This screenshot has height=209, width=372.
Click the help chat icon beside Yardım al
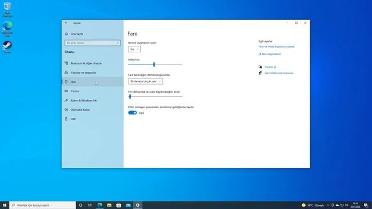(260, 67)
